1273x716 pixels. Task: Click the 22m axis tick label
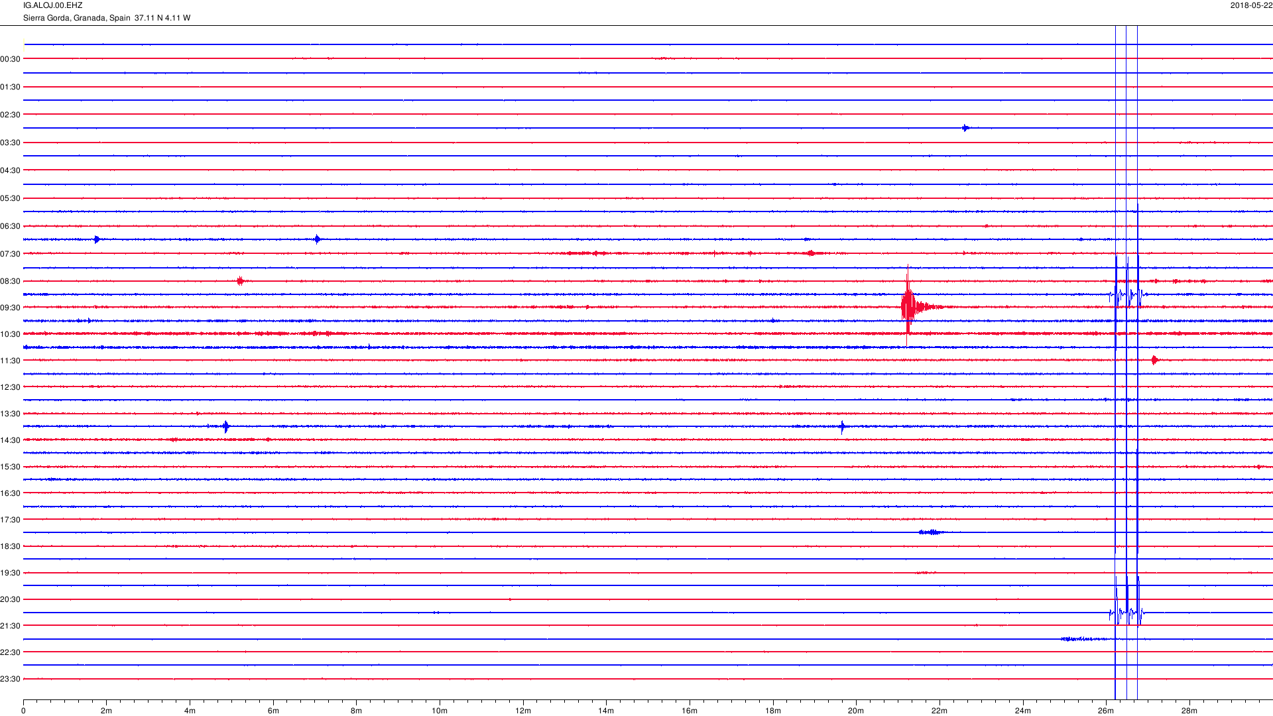click(x=940, y=711)
